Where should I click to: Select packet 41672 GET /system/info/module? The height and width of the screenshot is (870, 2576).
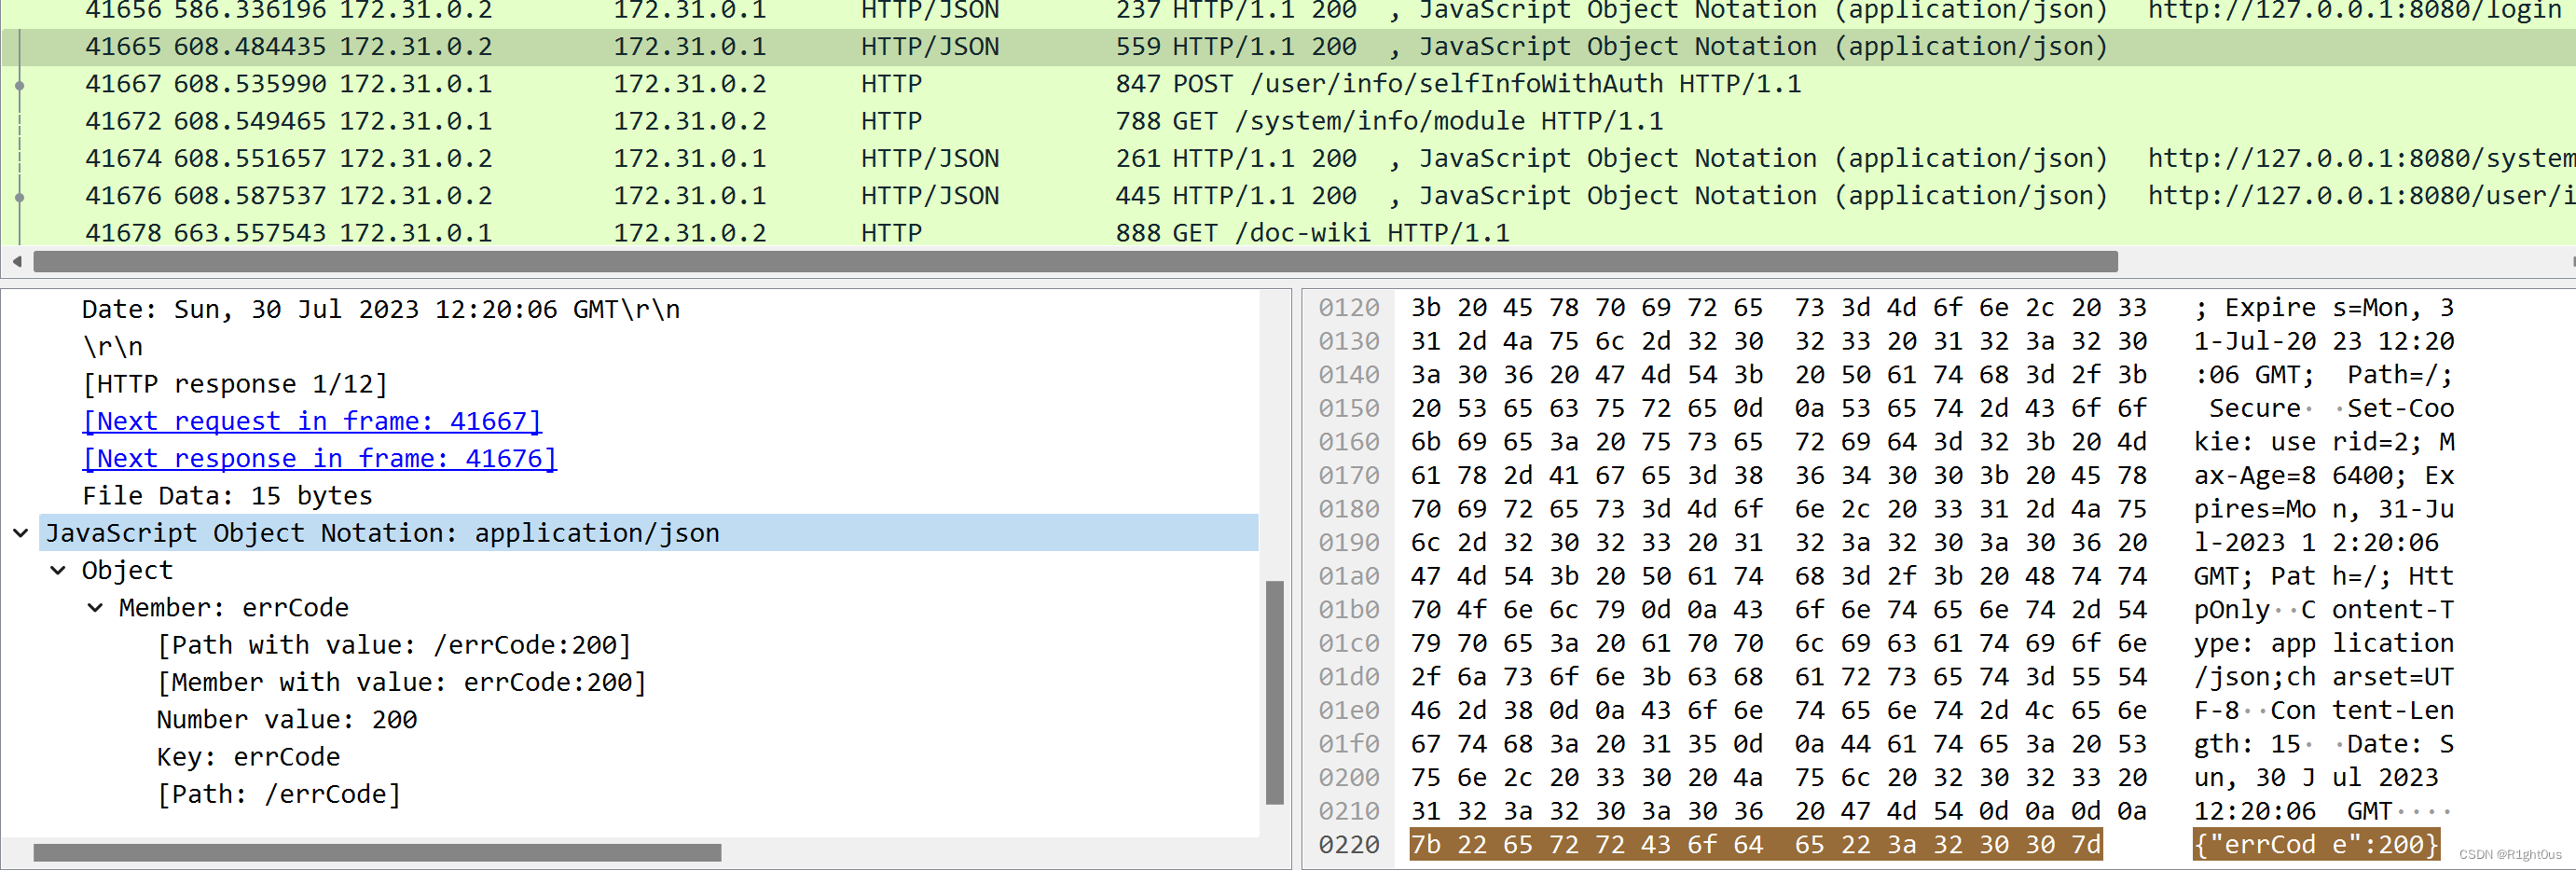coord(1288,121)
